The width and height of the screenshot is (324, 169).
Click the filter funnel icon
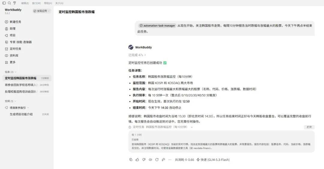(x=15, y=3)
